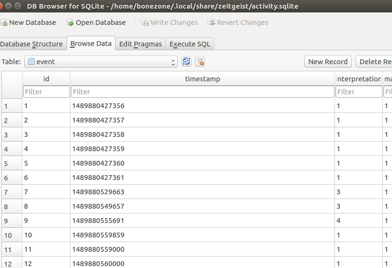Click the Revert Changes label
Screen dimensions: 392x268
242,22
